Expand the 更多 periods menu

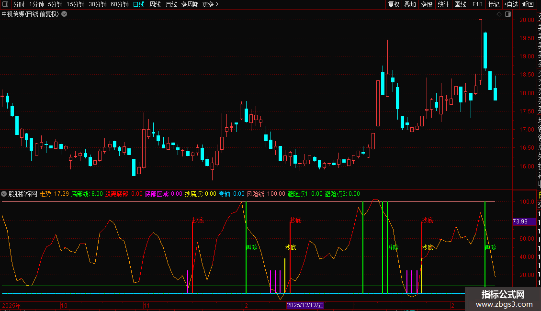point(211,4)
